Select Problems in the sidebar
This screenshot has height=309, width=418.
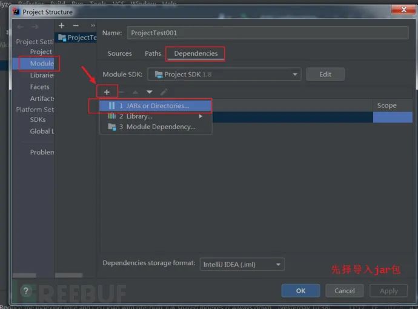tap(42, 152)
